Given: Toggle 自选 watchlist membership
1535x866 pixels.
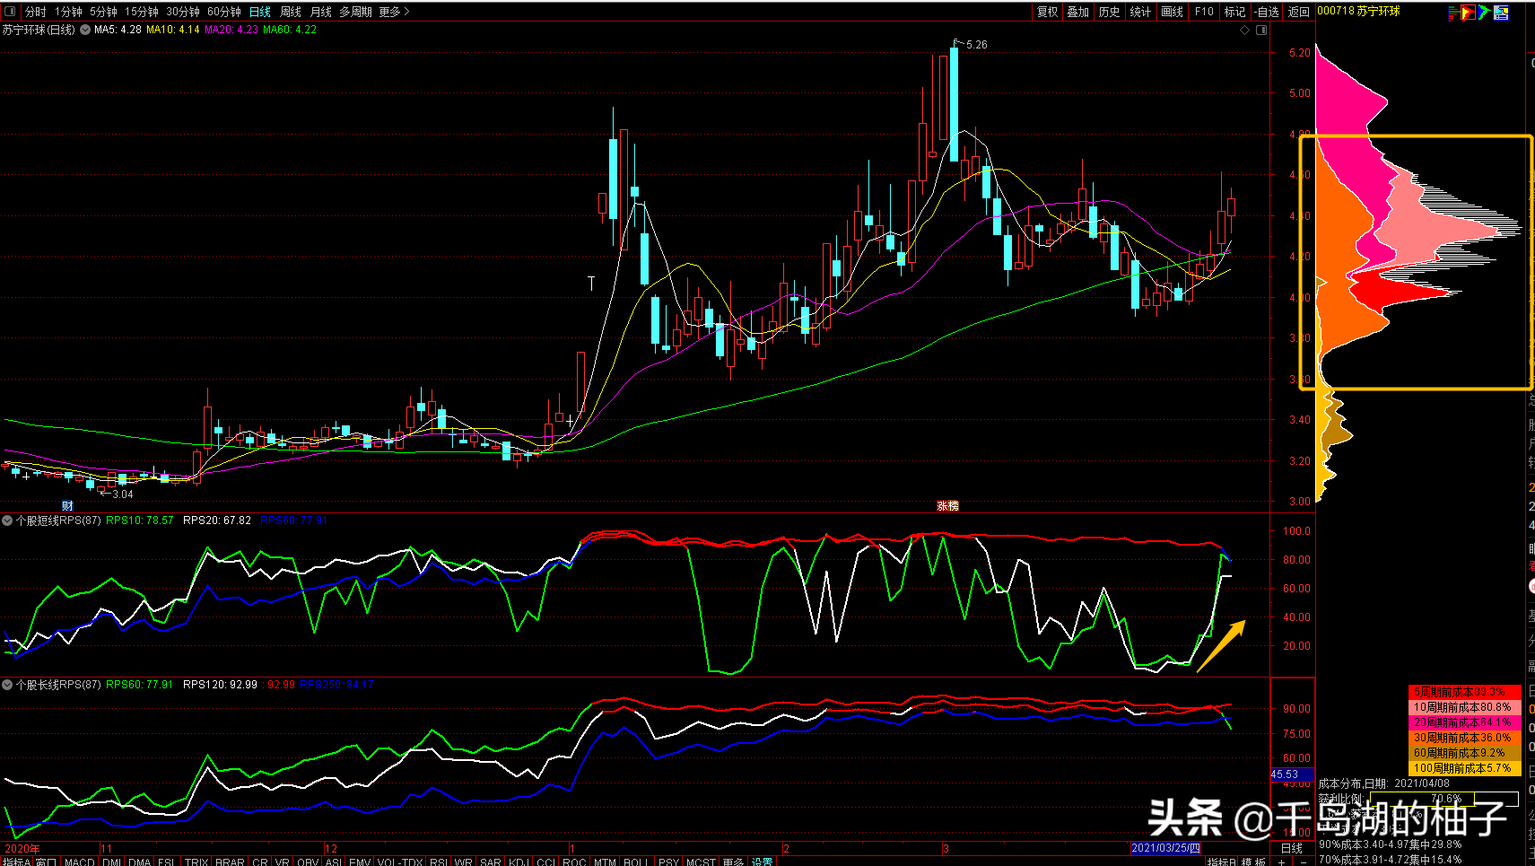Looking at the screenshot, I should (x=1267, y=12).
